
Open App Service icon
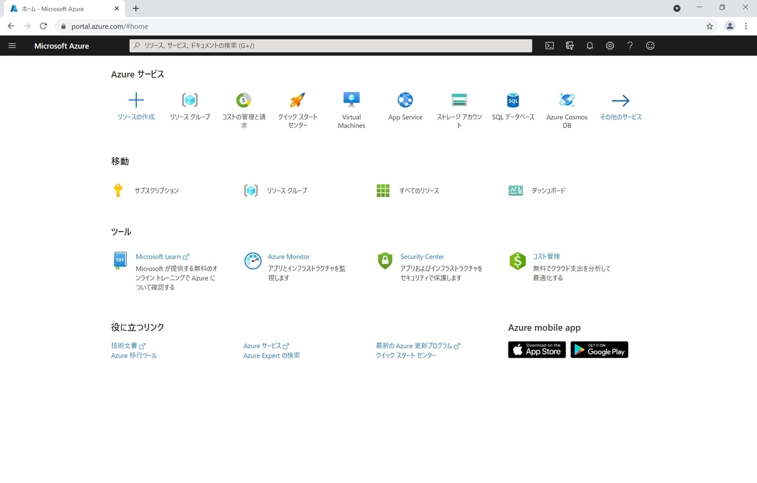point(405,100)
